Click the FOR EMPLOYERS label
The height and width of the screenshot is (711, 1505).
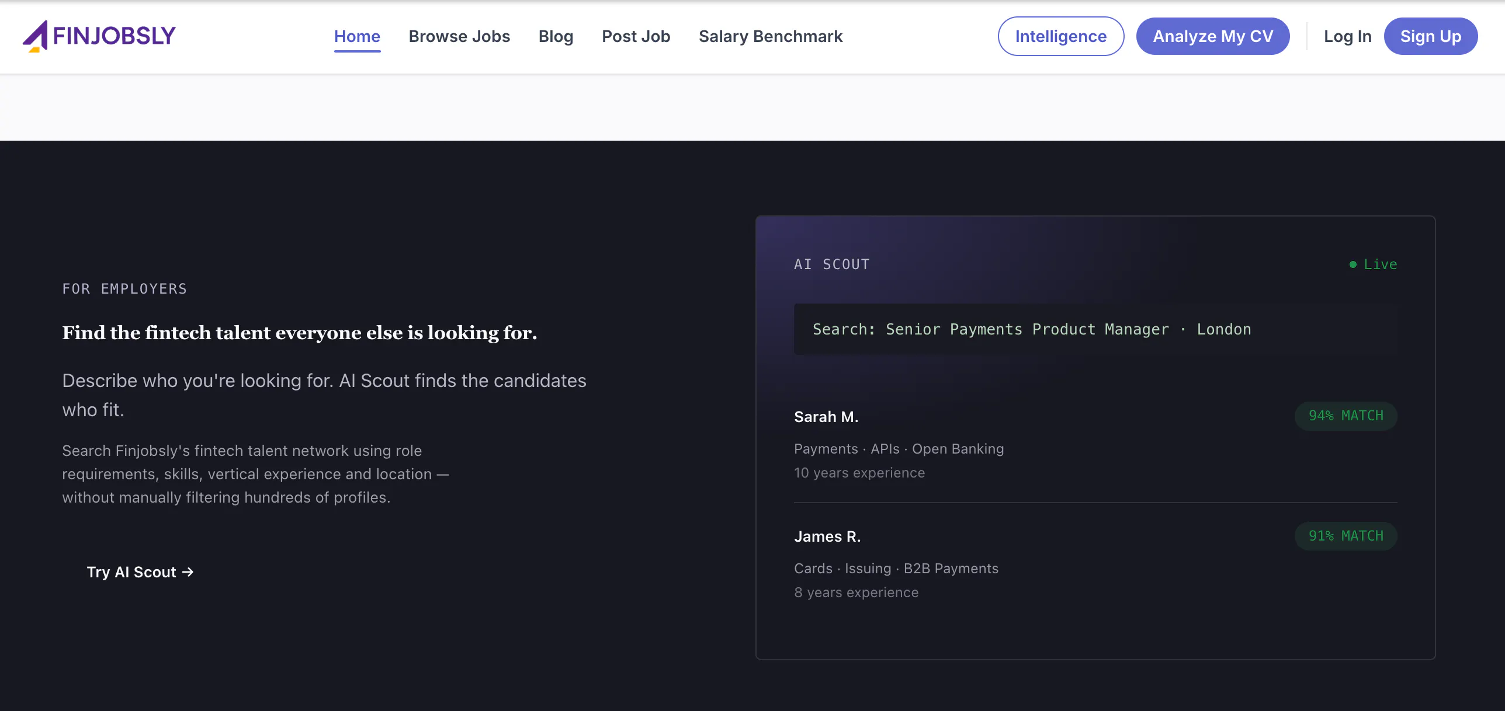click(124, 289)
